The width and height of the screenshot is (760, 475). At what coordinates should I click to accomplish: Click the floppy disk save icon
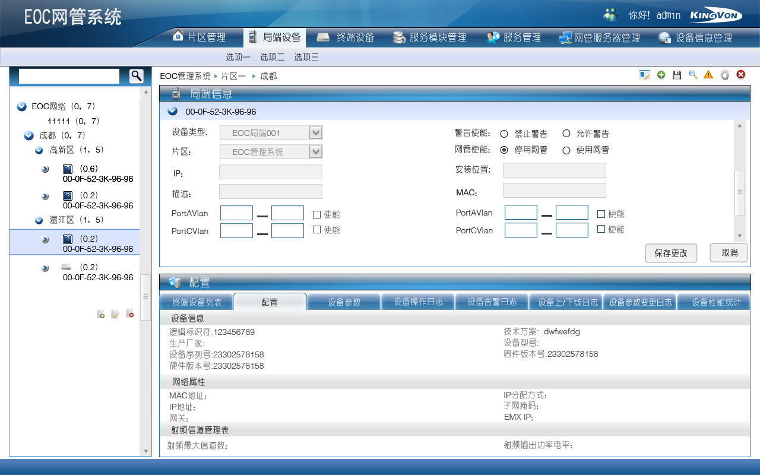pyautogui.click(x=677, y=75)
